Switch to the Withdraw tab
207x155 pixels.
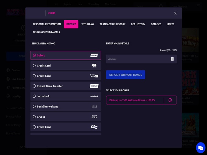coord(88,24)
